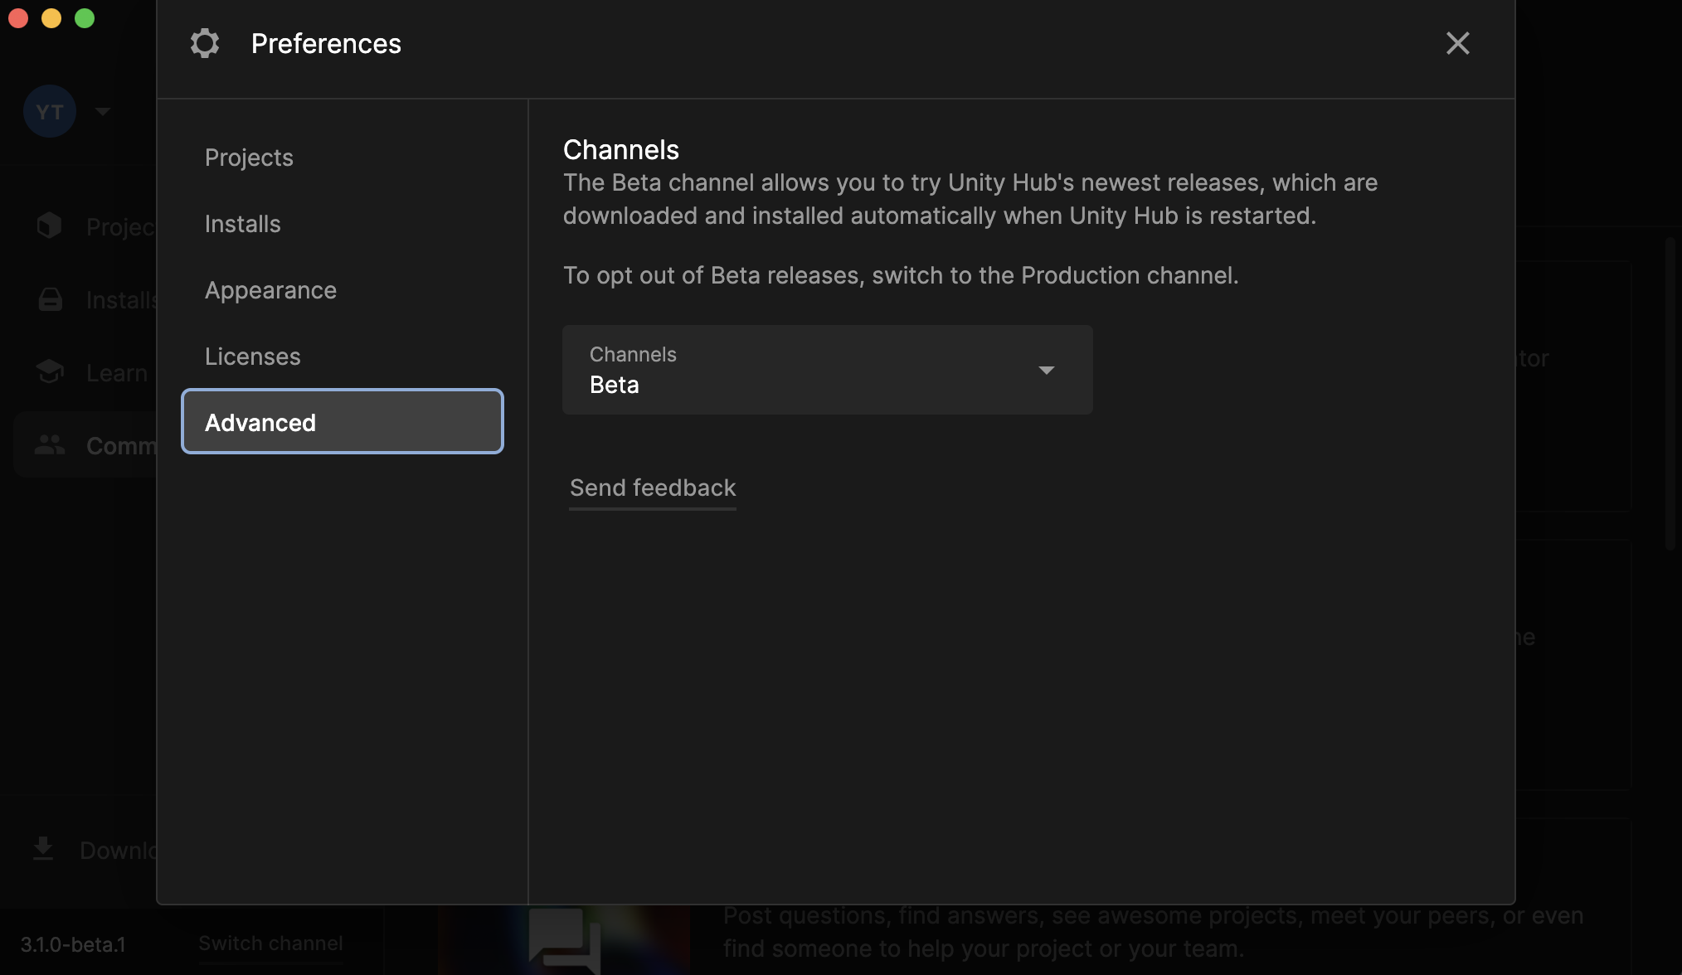This screenshot has width=1682, height=975.
Task: Click the Channels dropdown arrow
Action: pos(1046,371)
